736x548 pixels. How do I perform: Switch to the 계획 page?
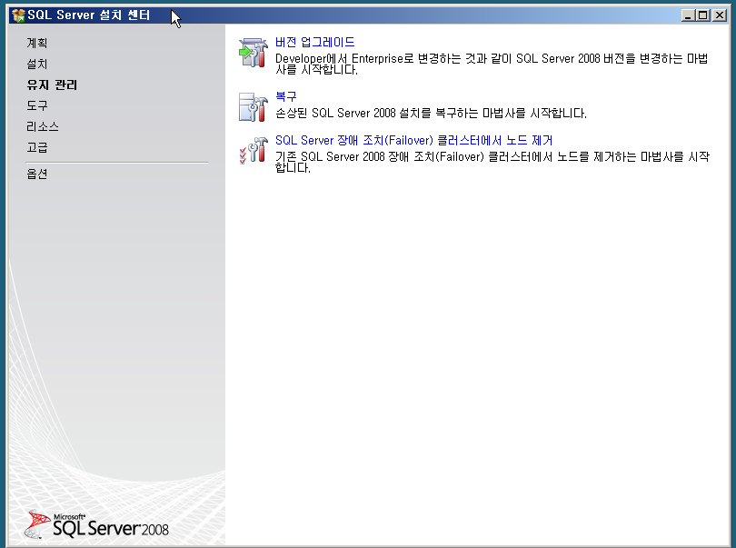coord(37,44)
